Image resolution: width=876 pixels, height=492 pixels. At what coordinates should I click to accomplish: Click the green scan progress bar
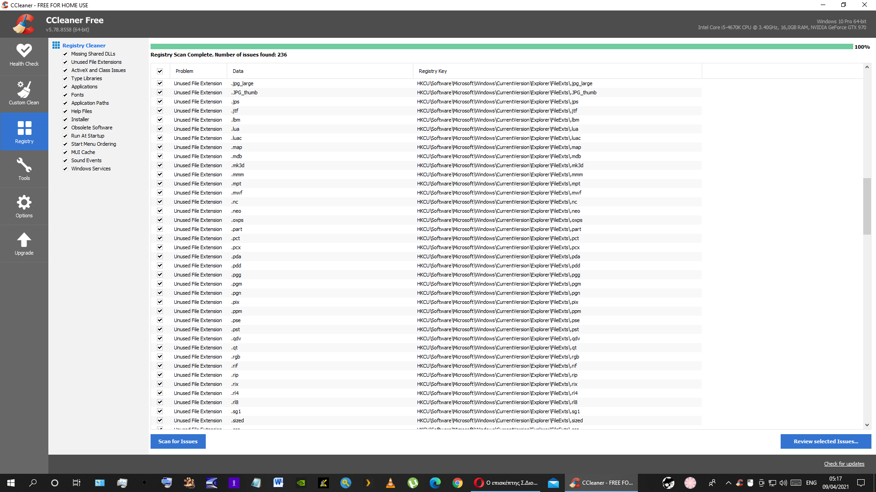(x=501, y=46)
